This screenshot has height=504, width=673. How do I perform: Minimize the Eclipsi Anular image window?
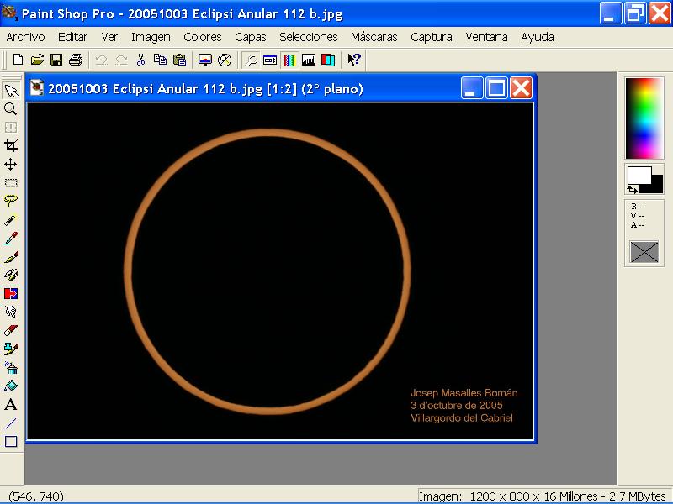tap(472, 88)
